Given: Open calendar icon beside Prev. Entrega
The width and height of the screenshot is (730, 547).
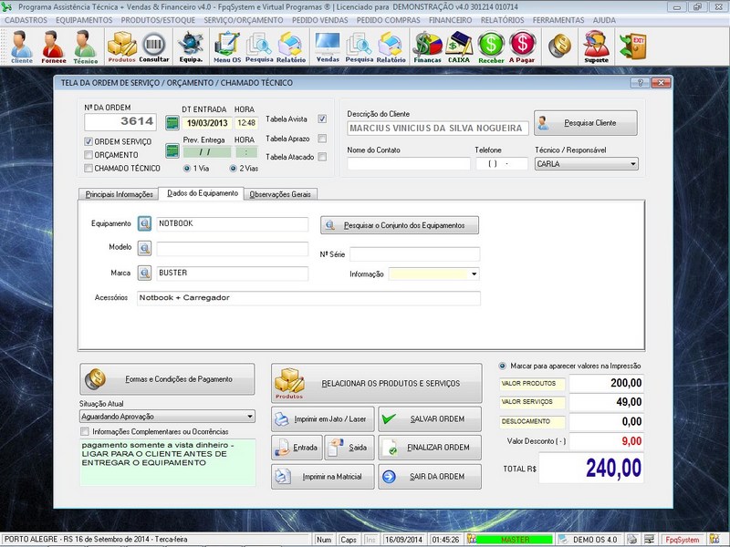Looking at the screenshot, I should point(172,151).
